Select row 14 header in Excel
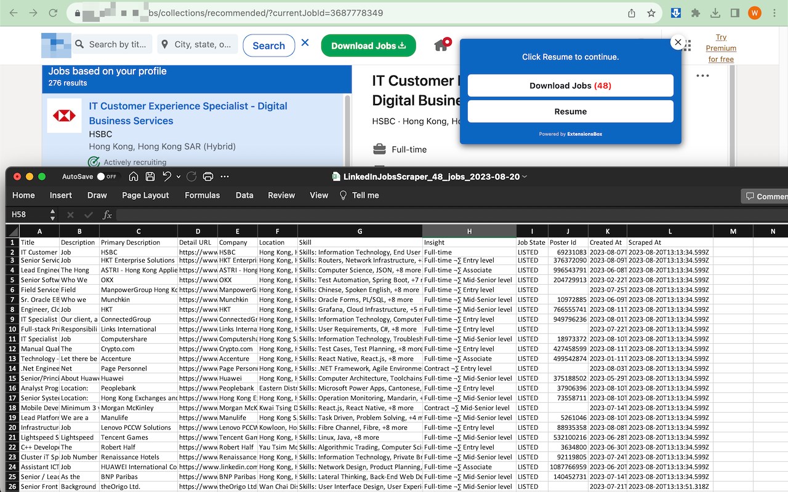788x492 pixels. pos(12,368)
